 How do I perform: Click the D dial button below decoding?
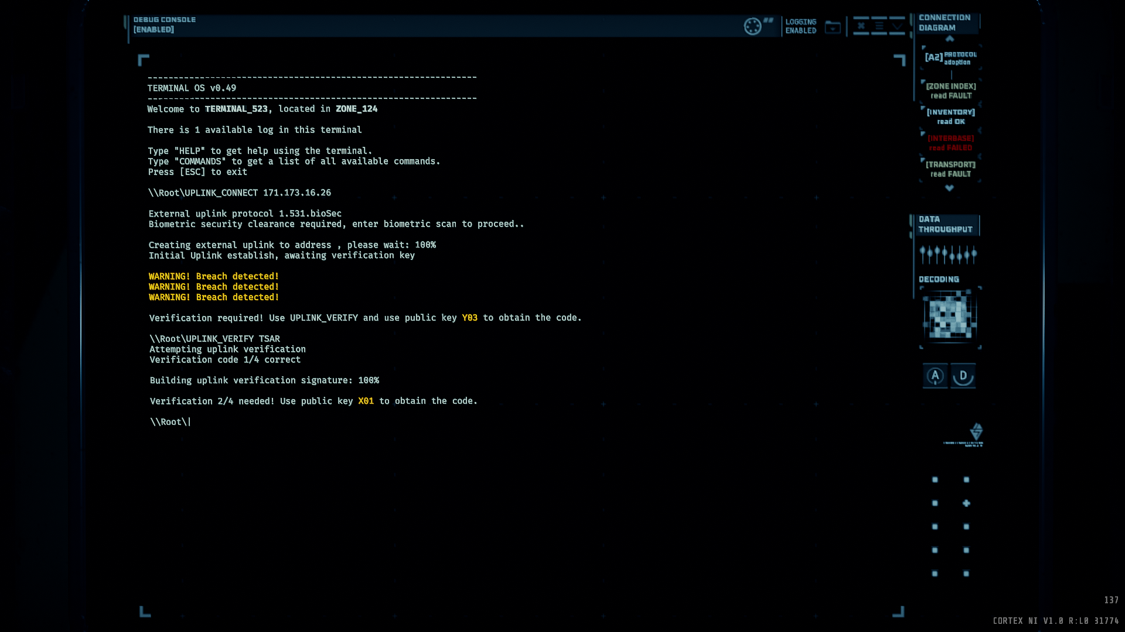tap(963, 376)
